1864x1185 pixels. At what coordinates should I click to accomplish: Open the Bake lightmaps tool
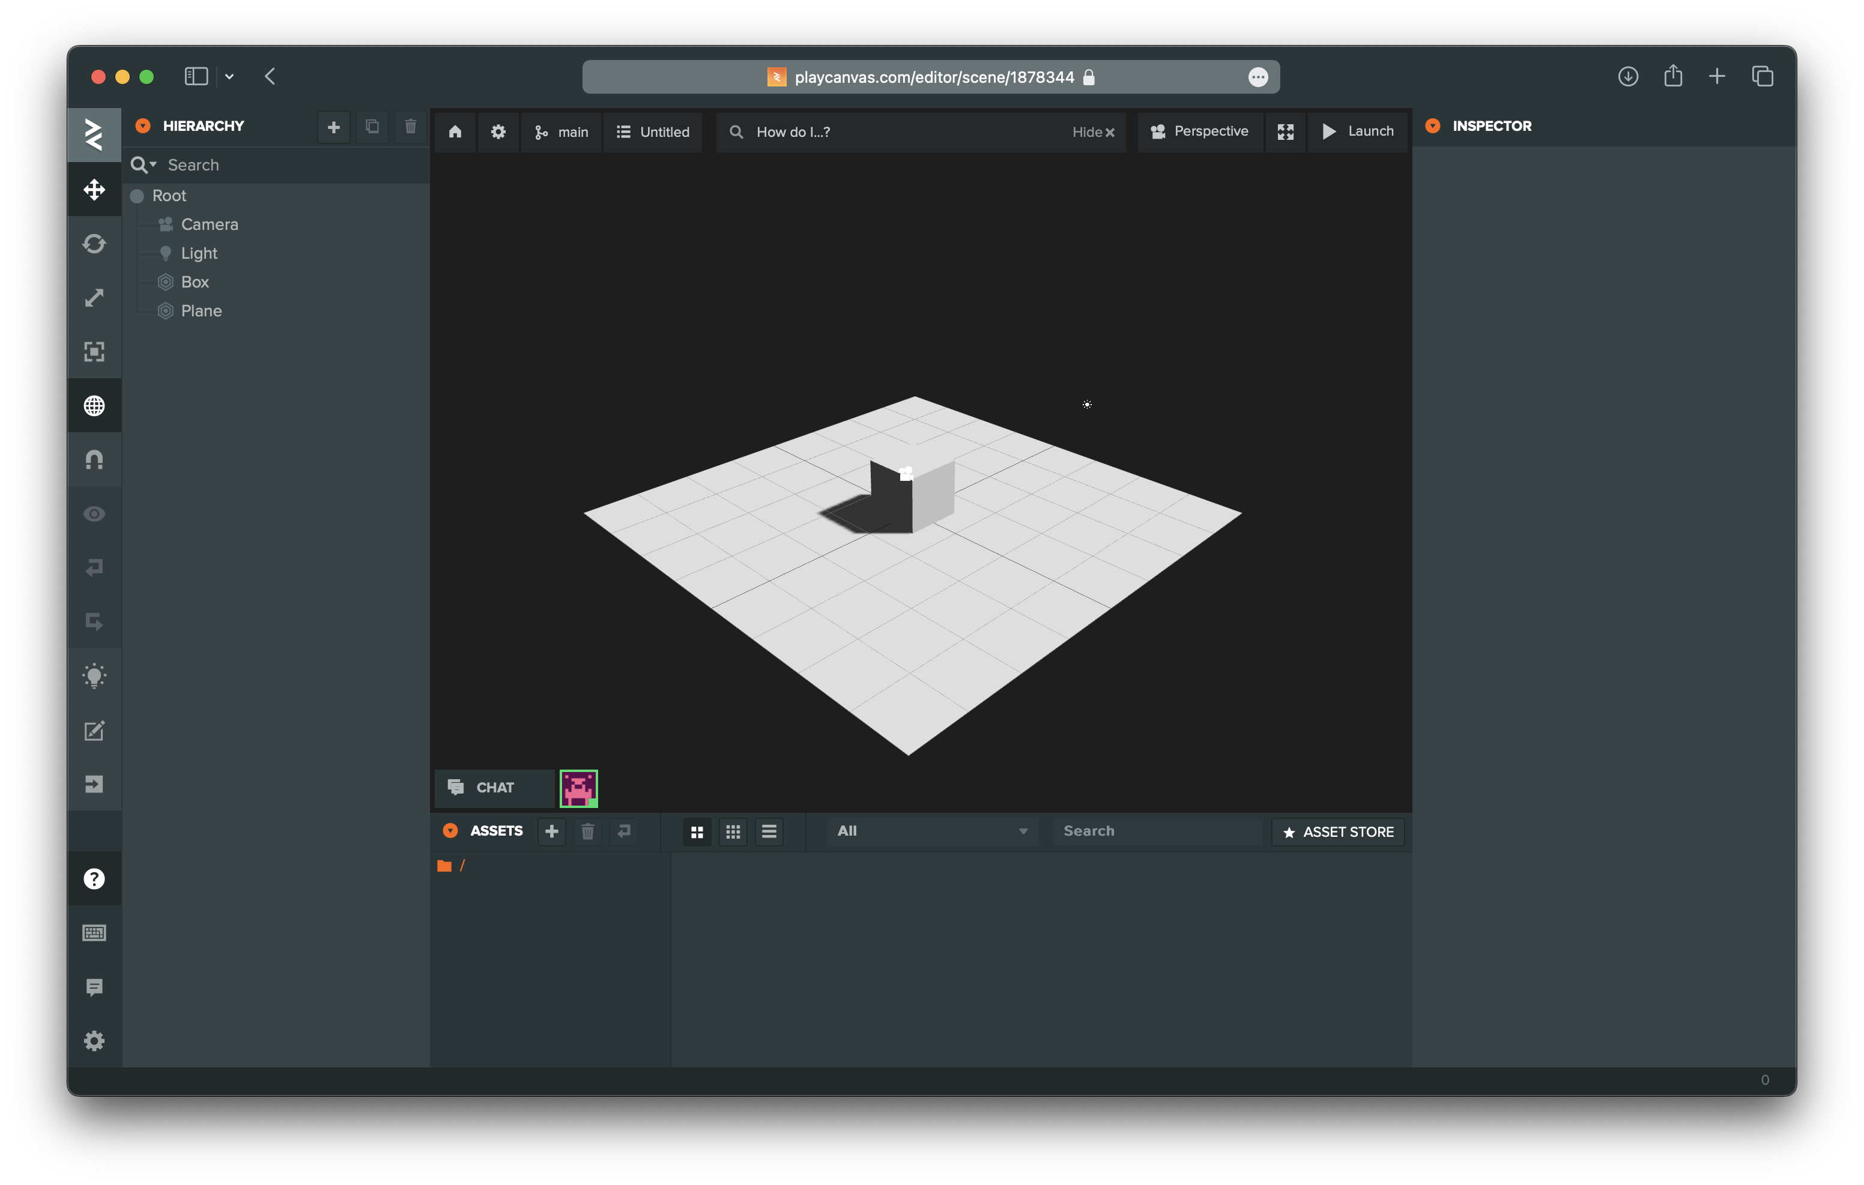coord(94,676)
